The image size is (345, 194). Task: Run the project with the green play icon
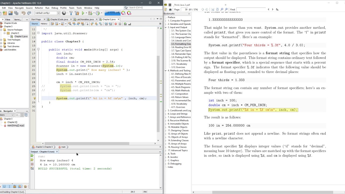[83, 13]
